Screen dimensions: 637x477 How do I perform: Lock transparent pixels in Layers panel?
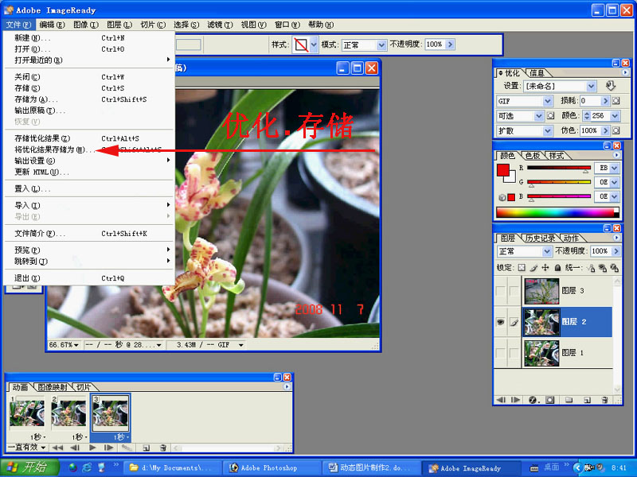coord(522,267)
